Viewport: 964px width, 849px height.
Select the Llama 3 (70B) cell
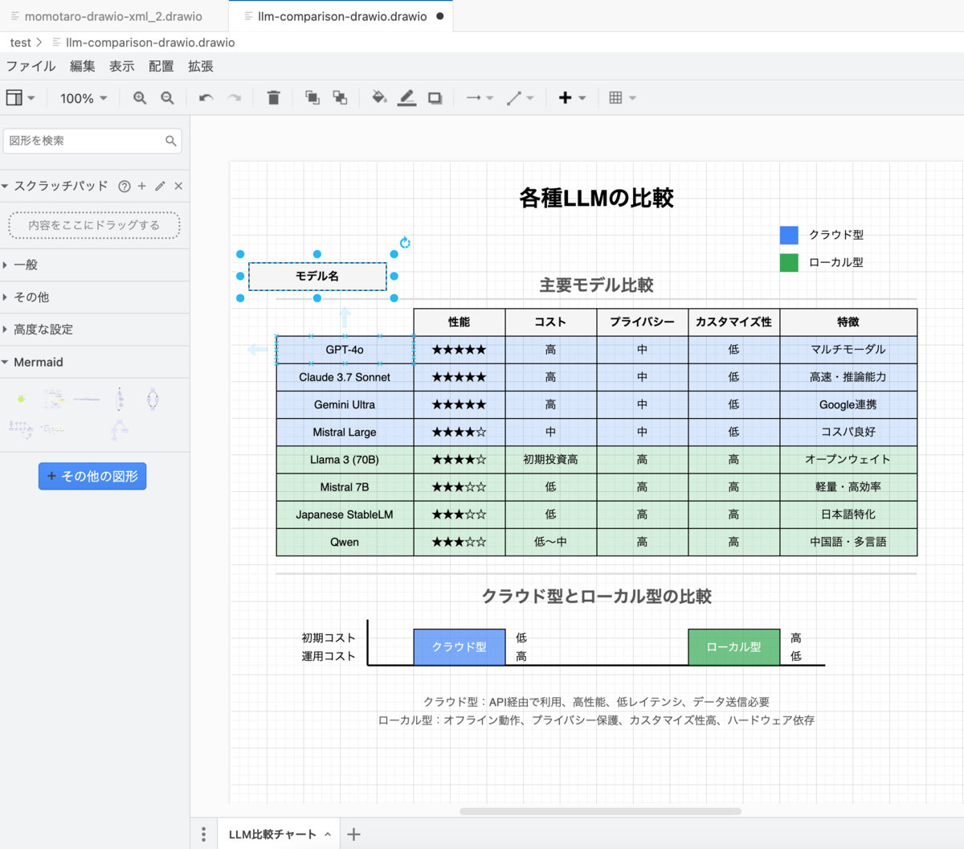pos(345,459)
